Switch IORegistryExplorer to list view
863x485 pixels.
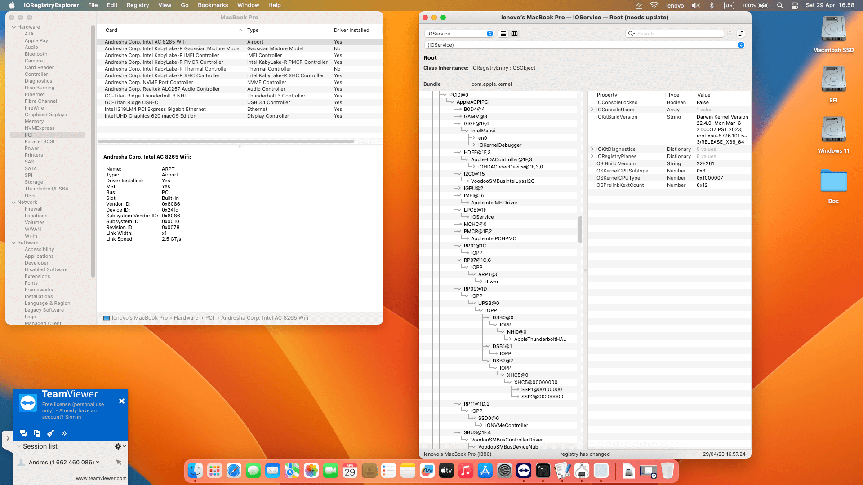point(503,34)
